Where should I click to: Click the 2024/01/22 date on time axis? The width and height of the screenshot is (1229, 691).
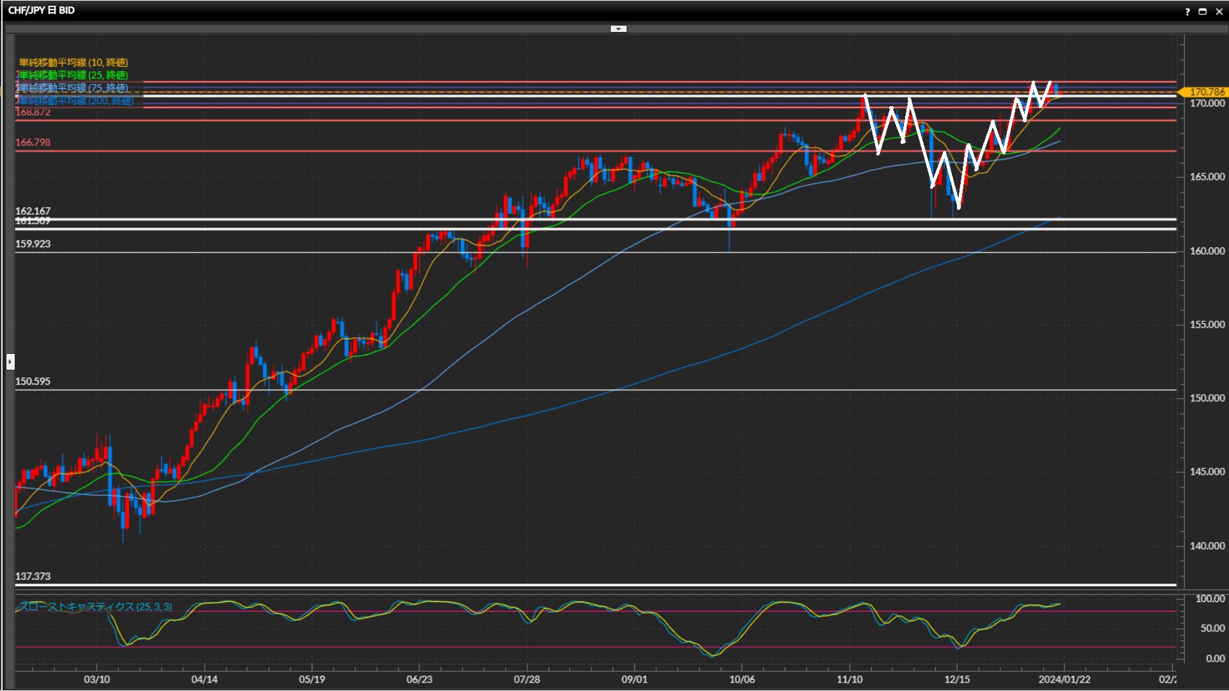[x=1064, y=679]
